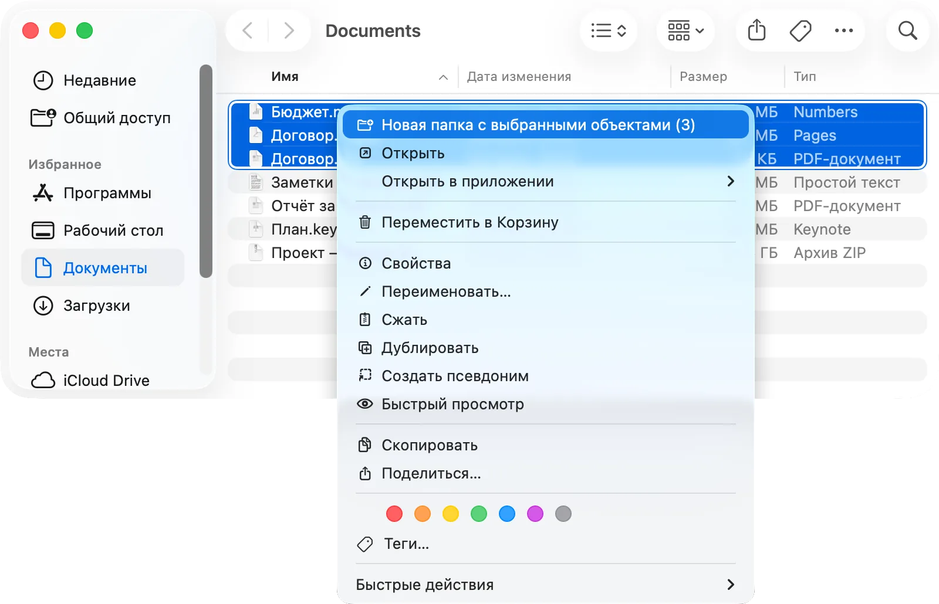The width and height of the screenshot is (939, 604).
Task: Choose Новая папка с выбранными объектами (3)
Action: tap(546, 125)
